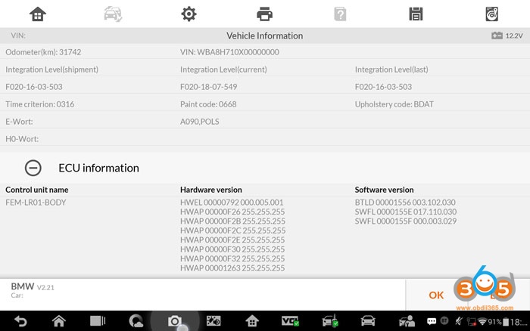Viewport: 530px width, 331px height.
Task: Click Integration Level(last) label
Action: [x=391, y=70]
